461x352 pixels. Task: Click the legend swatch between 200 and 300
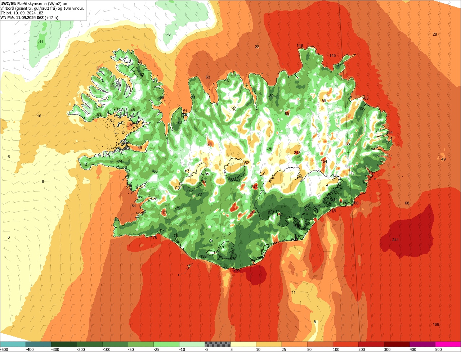[371, 344]
